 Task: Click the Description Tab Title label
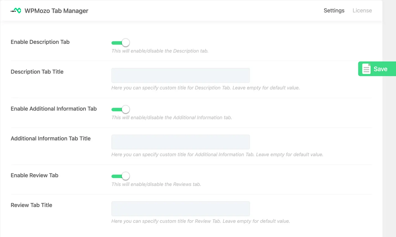[37, 72]
